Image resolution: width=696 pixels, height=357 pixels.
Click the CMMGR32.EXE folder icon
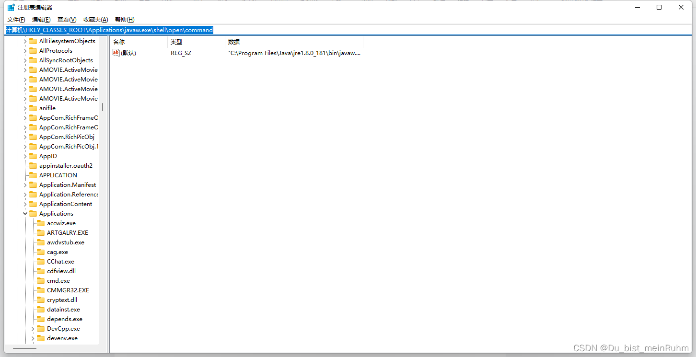tap(42, 290)
